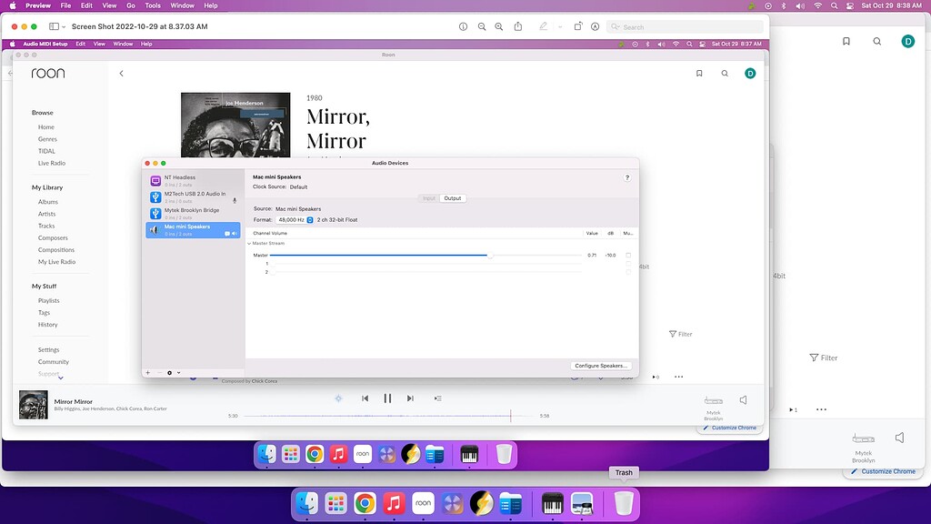Enable Roon Radio in the playback bar
Image resolution: width=931 pixels, height=524 pixels.
pos(338,398)
